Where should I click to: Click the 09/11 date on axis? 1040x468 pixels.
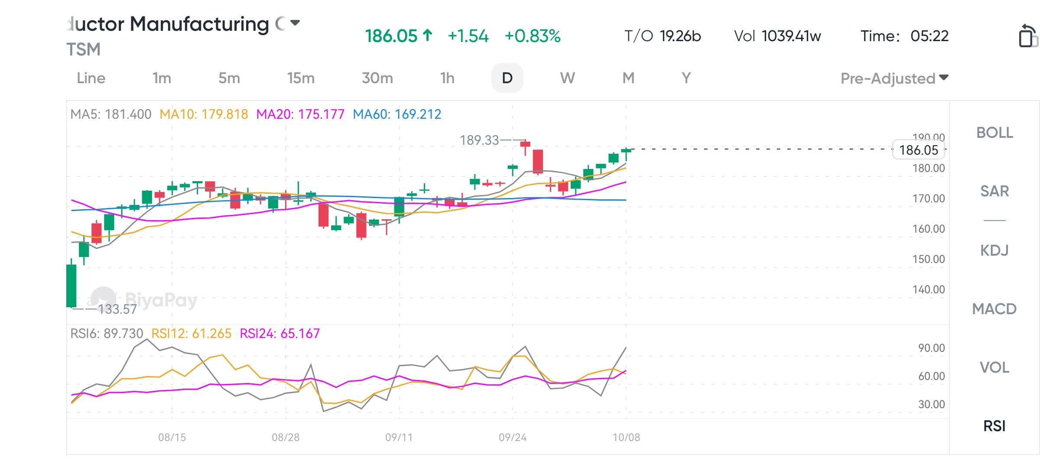pos(399,437)
